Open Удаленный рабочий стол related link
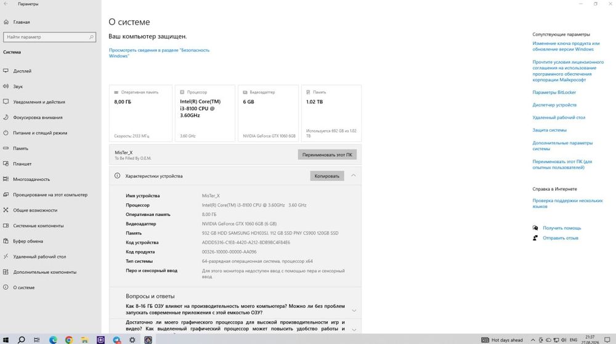The height and width of the screenshot is (344, 616). (x=559, y=118)
